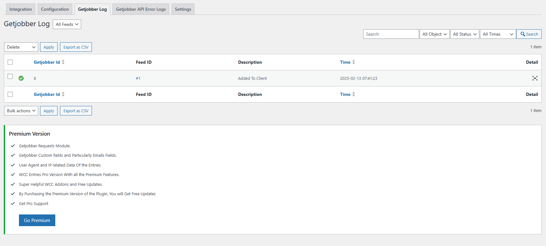546x246 pixels.
Task: Click the bottom Apply button
Action: click(x=49, y=111)
